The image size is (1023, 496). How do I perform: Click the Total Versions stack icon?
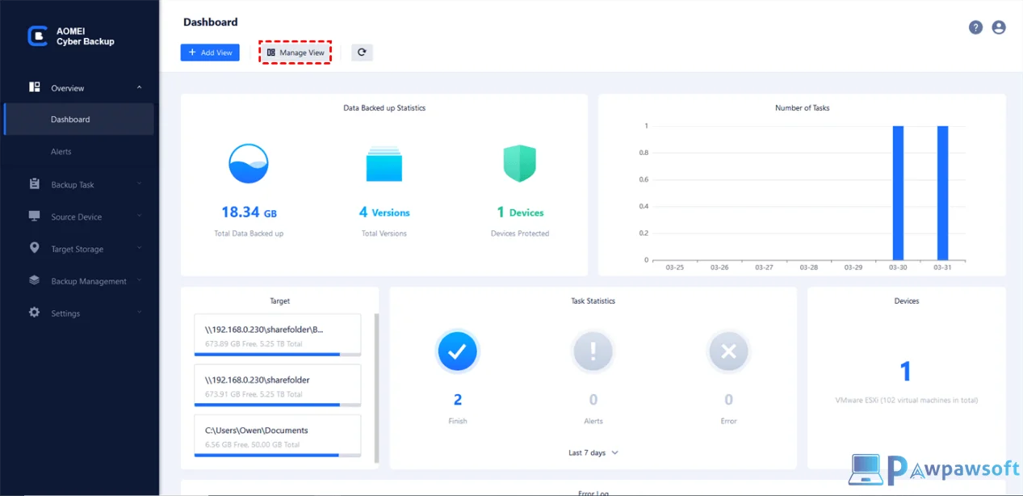click(384, 164)
